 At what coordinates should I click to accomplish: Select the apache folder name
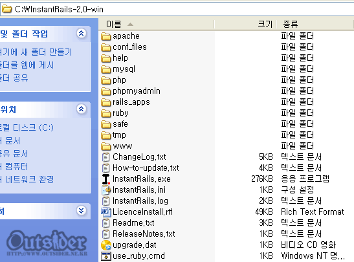126,36
